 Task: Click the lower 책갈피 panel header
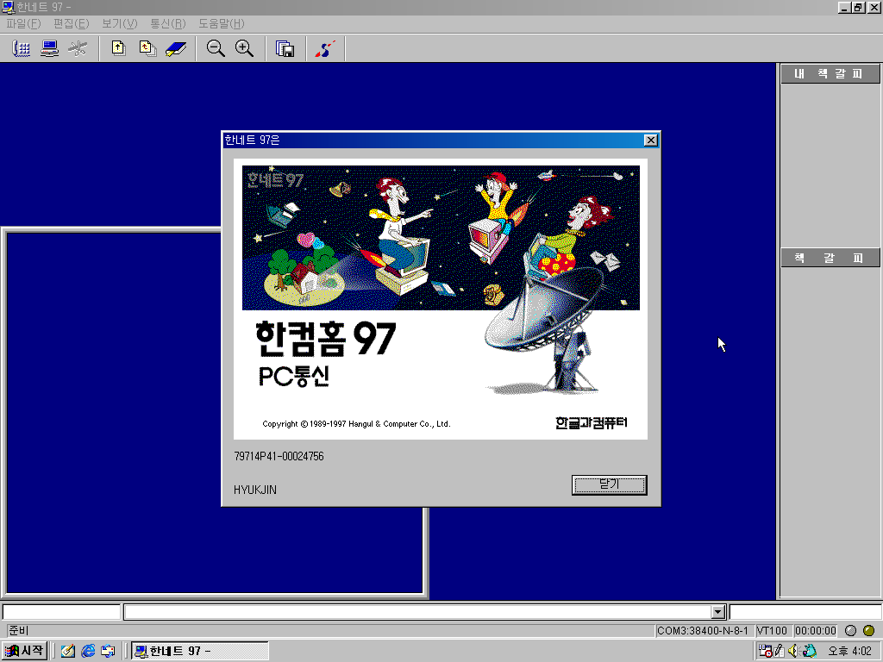[830, 258]
